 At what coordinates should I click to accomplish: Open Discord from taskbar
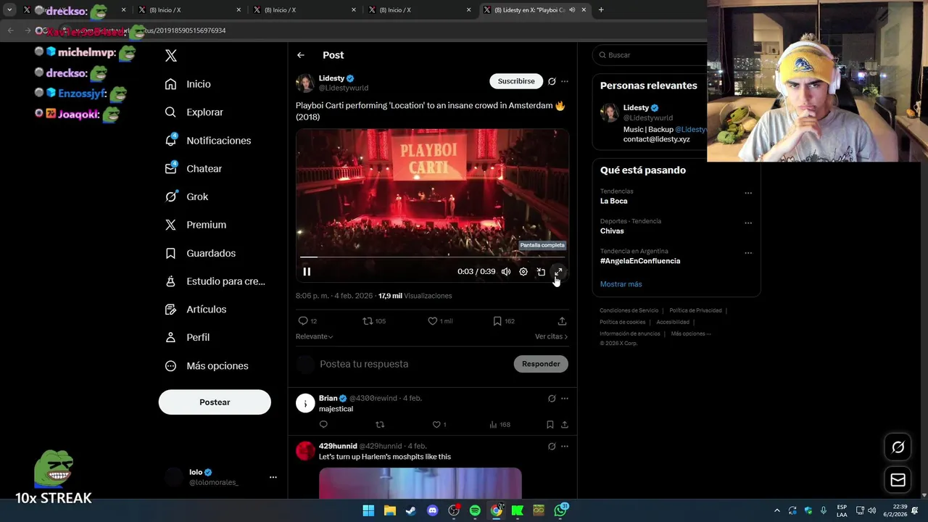pos(432,511)
